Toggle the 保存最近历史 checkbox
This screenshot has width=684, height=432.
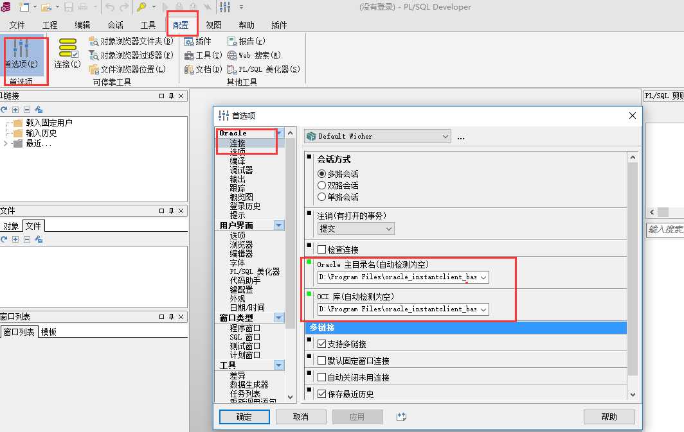[x=321, y=394]
